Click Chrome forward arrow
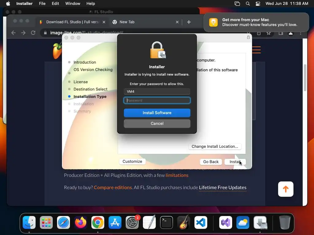This screenshot has height=235, width=314. [23, 32]
